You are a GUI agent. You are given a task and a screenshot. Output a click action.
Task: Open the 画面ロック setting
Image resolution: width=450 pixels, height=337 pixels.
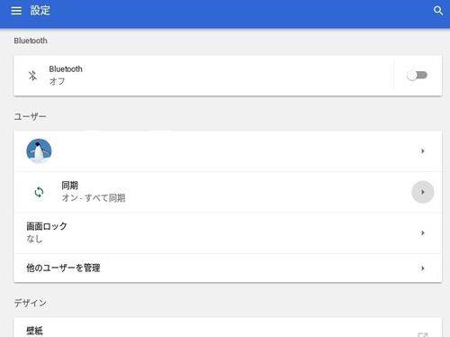tap(228, 233)
